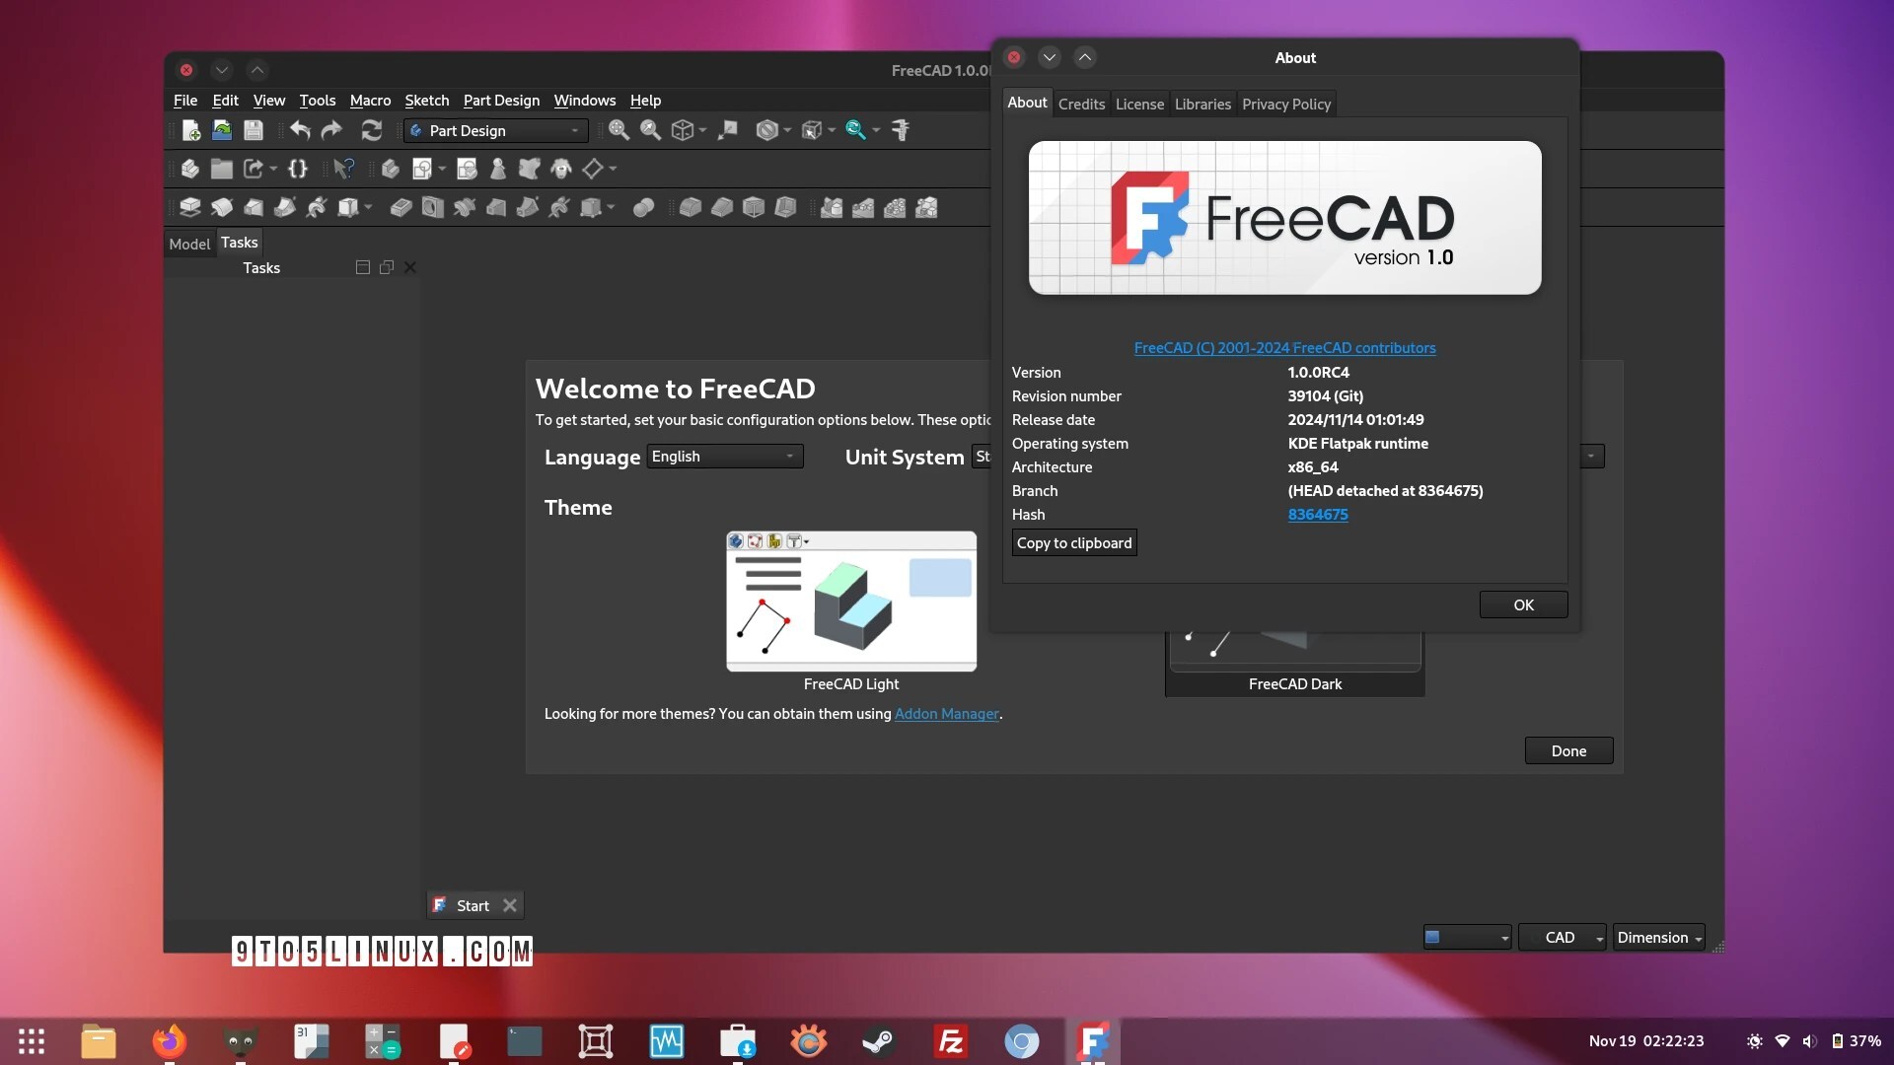Open the Help menu

pos(645,101)
